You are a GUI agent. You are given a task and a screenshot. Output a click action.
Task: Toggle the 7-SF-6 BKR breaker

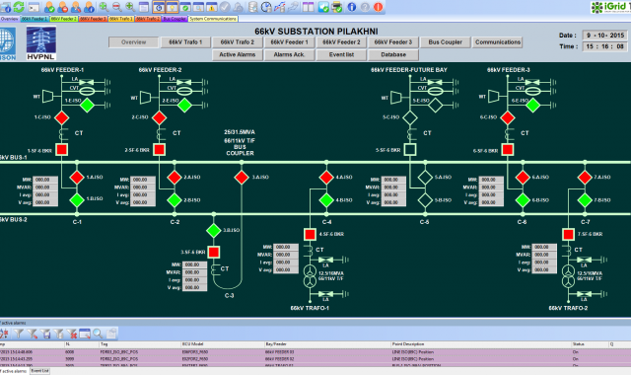[x=568, y=234]
